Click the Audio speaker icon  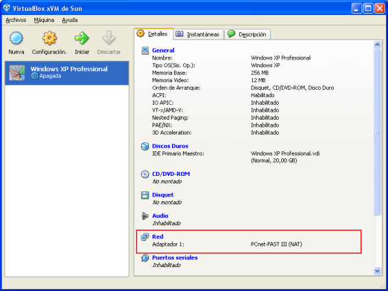145,216
